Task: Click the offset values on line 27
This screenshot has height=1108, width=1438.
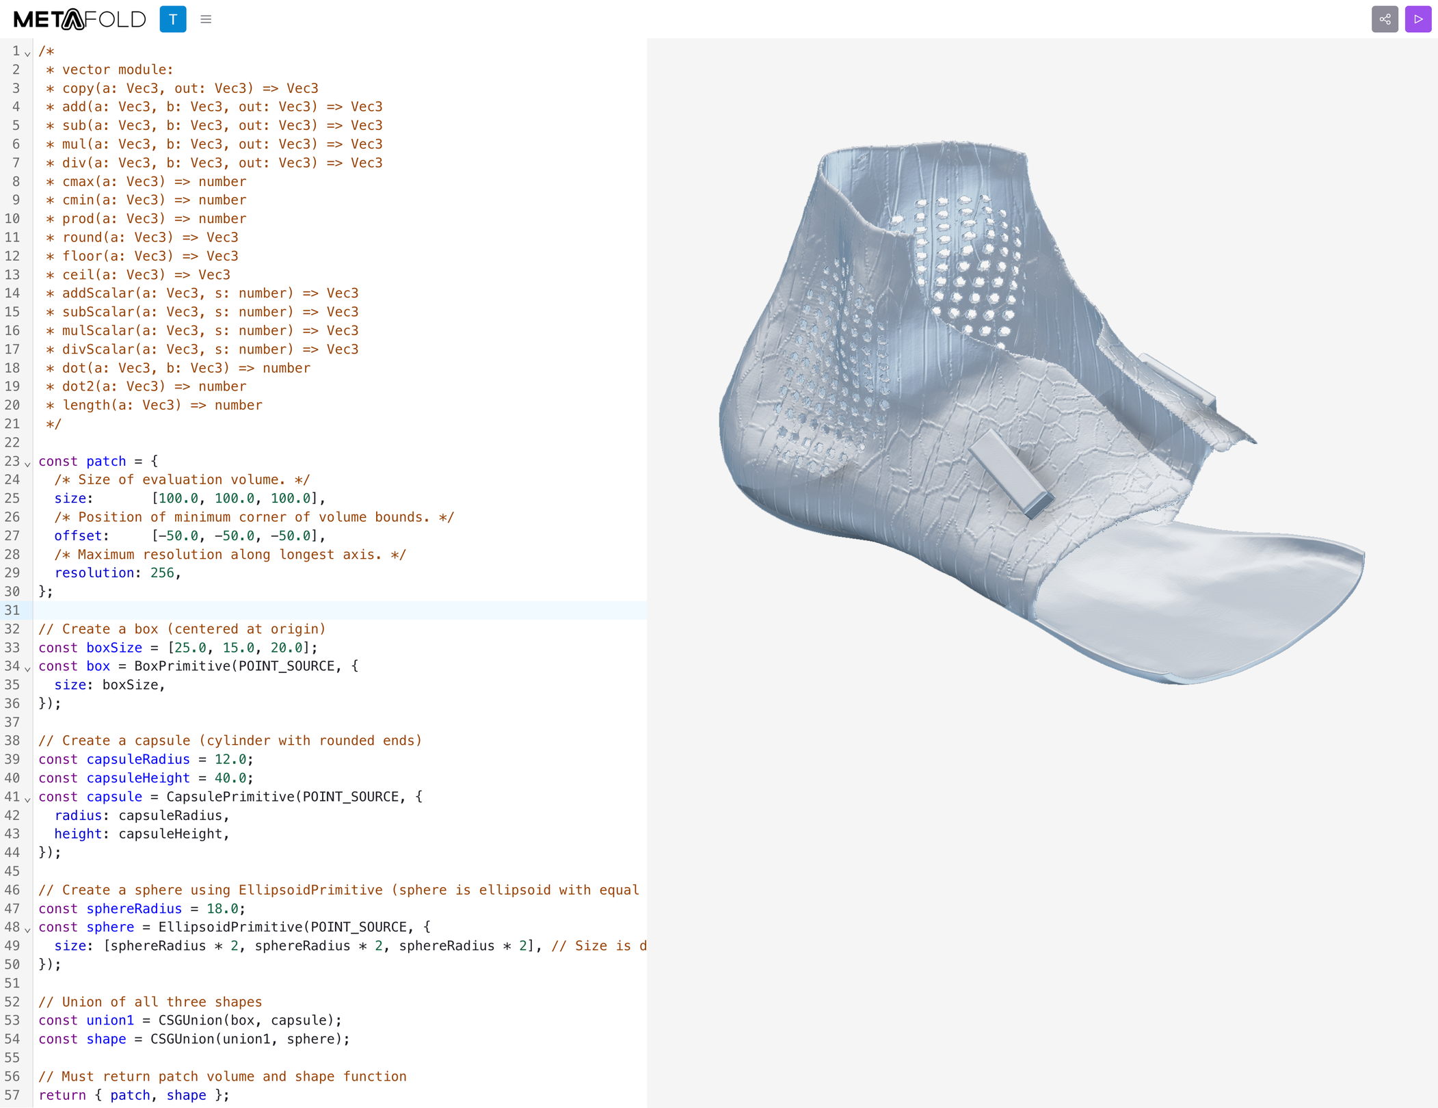Action: (236, 536)
